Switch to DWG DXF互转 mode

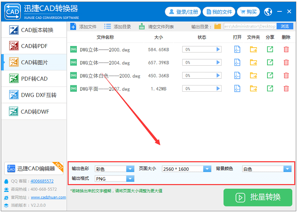point(34,95)
